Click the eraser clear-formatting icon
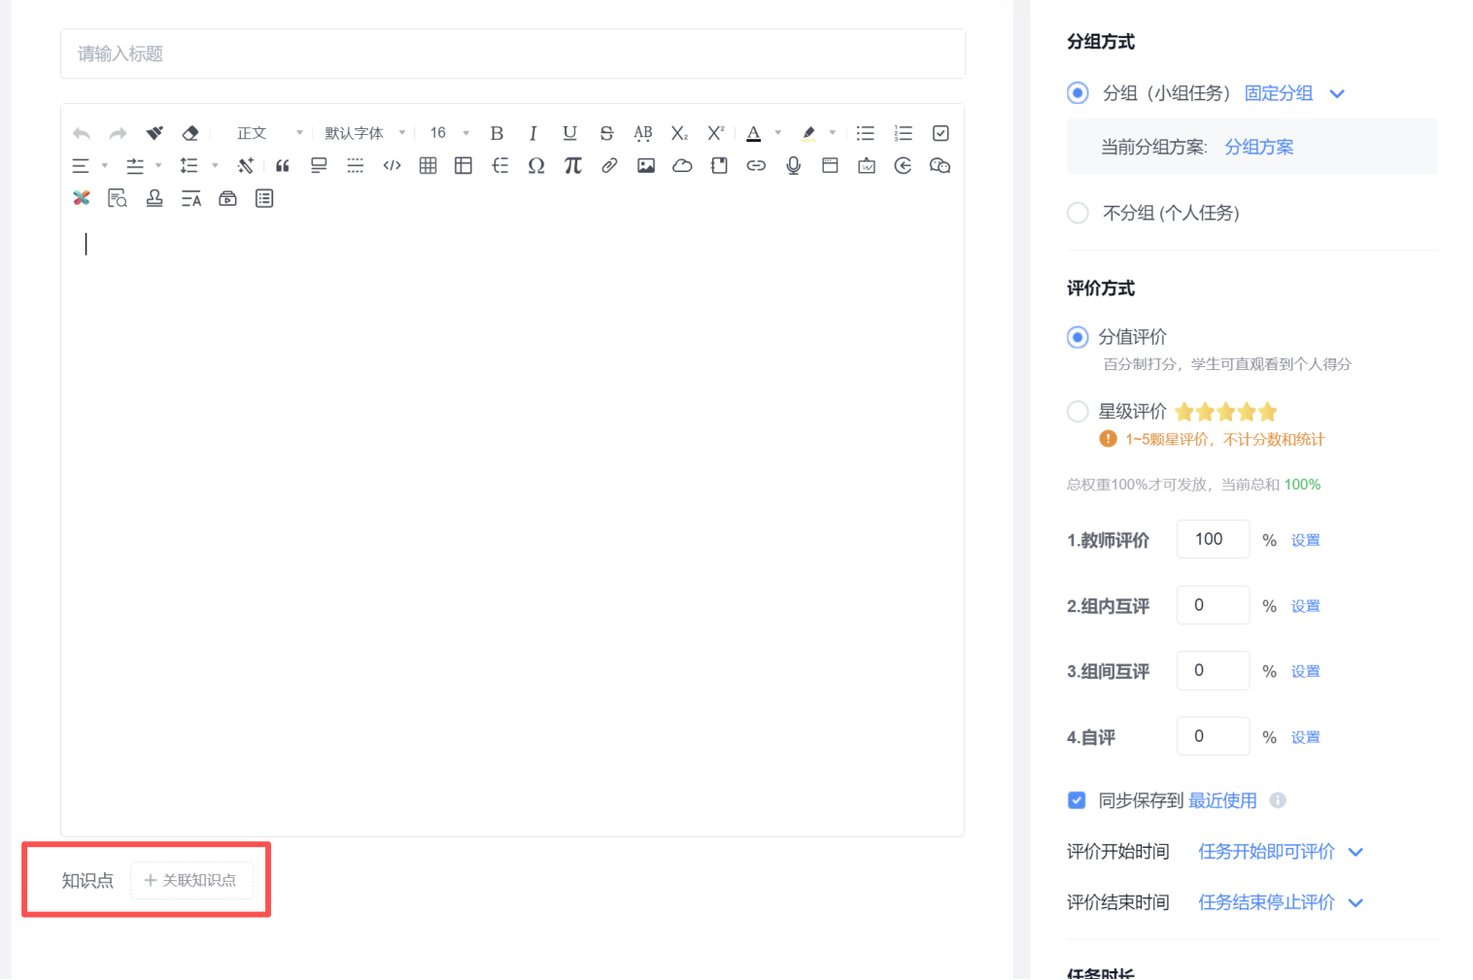Viewport: 1473px width, 980px height. [190, 133]
